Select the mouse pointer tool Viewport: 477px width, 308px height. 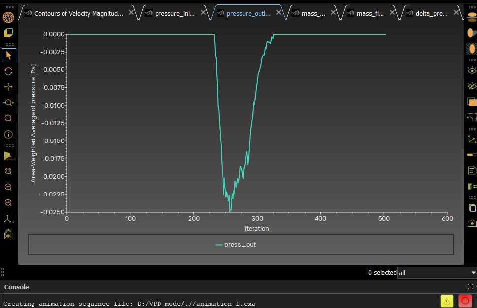tap(8, 55)
